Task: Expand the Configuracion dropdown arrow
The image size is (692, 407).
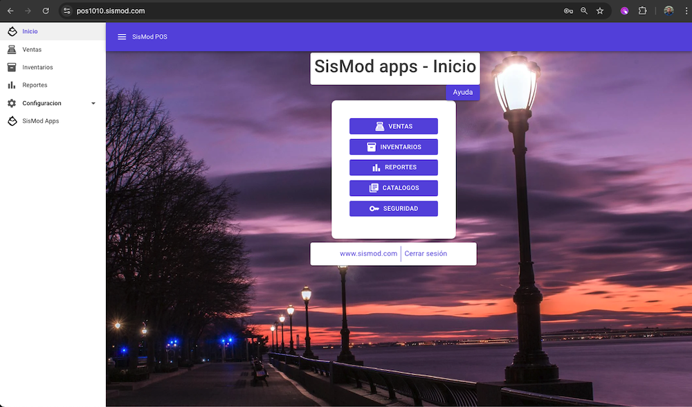Action: pyautogui.click(x=93, y=103)
